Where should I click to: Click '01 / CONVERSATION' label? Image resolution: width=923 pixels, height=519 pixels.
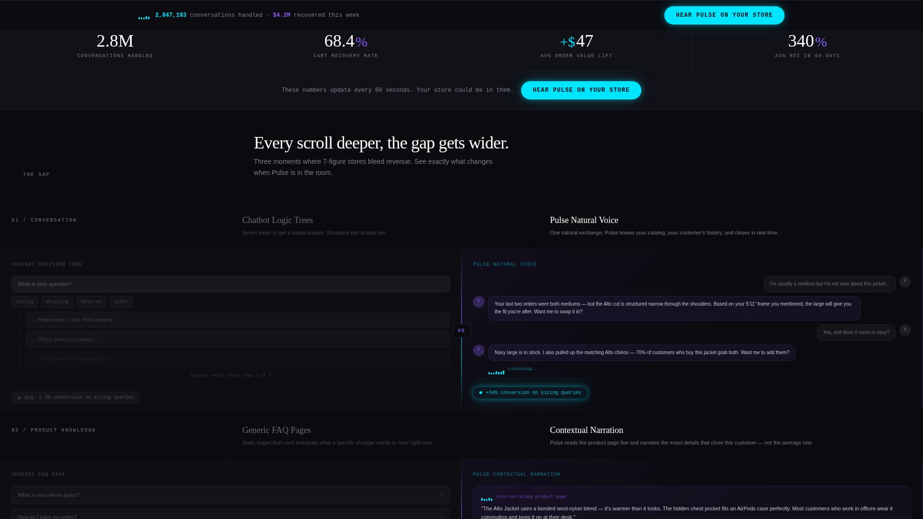[44, 220]
